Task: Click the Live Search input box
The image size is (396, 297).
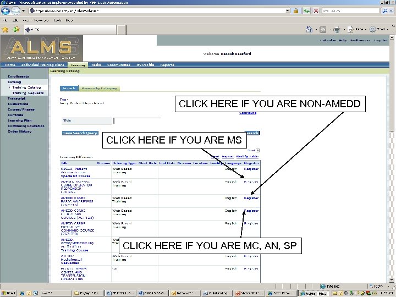Action: 350,11
